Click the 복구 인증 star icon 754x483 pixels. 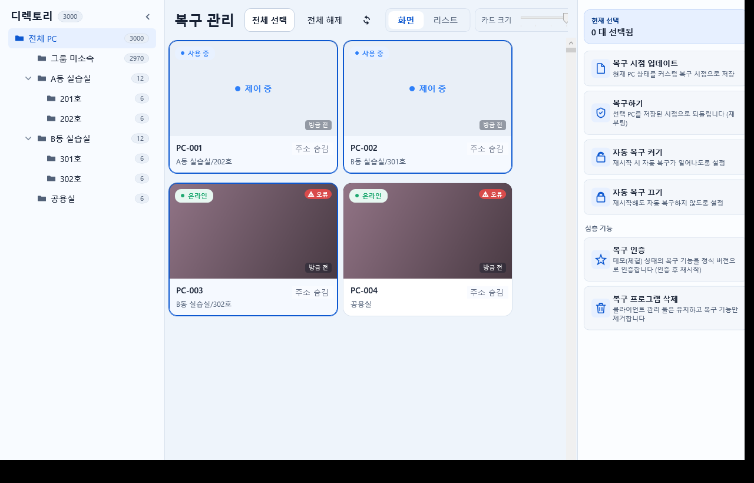pyautogui.click(x=601, y=259)
